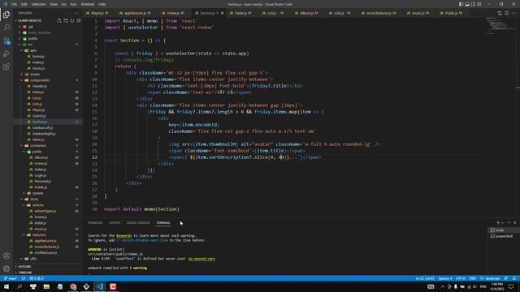Click the new terminal plus icon
Screen dimensions: 520x292
[498, 223]
